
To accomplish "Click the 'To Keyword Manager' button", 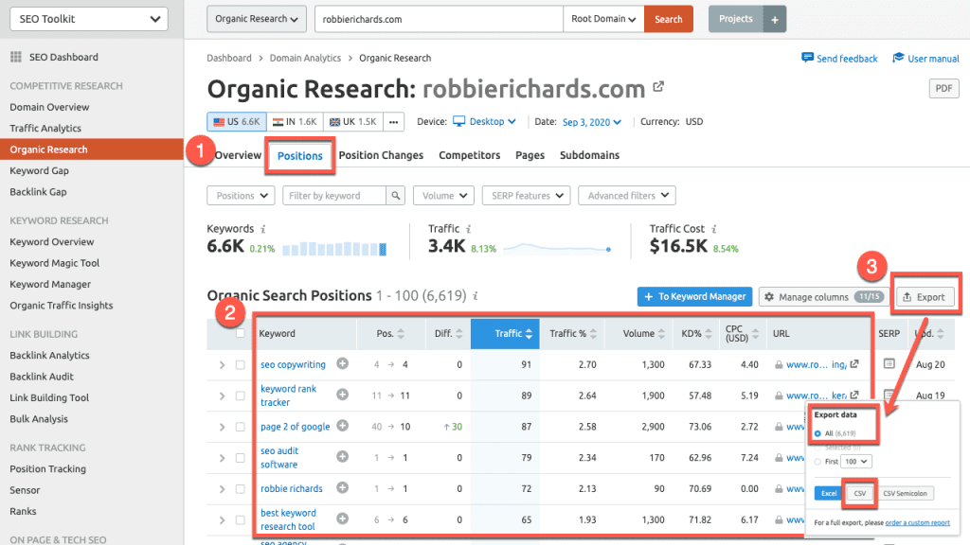I will (x=694, y=297).
